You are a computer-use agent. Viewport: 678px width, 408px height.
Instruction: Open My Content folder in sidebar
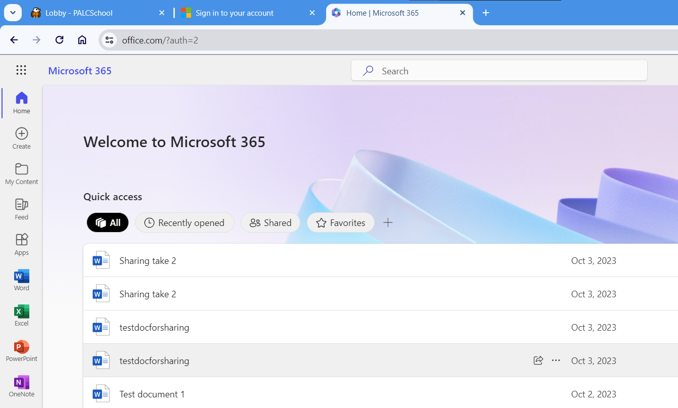tap(22, 174)
